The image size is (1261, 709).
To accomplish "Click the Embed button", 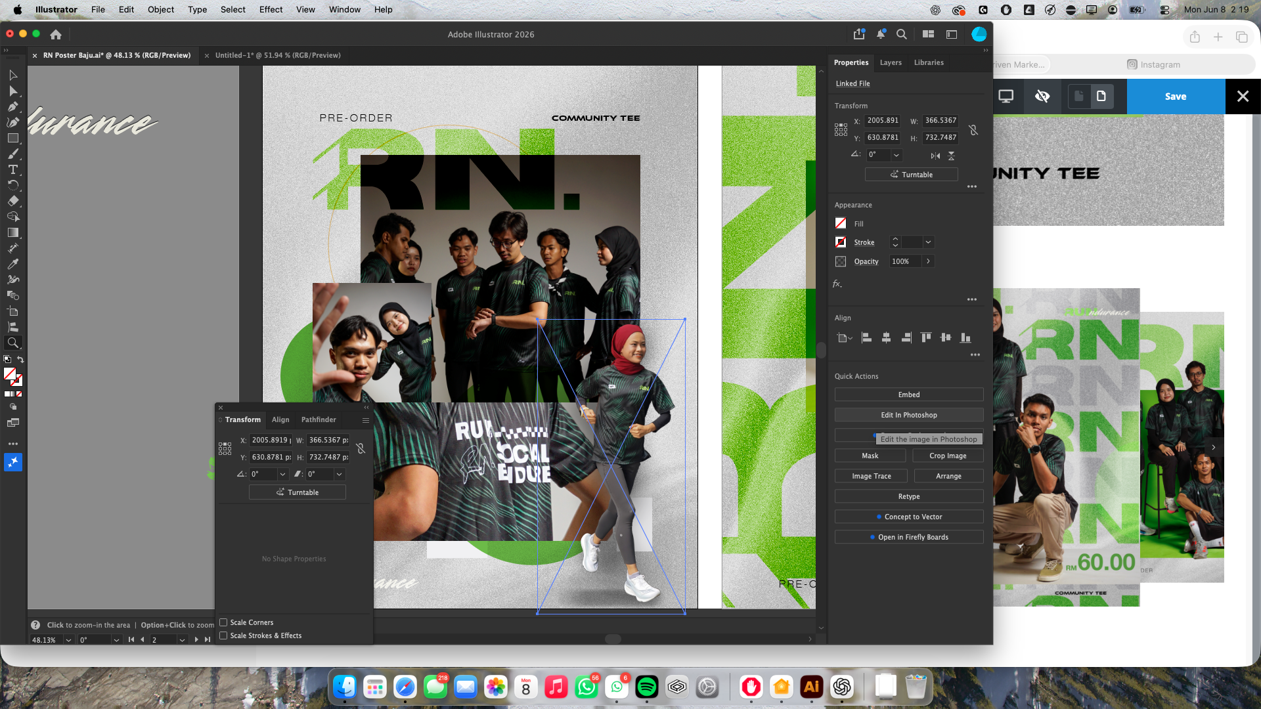I will (x=909, y=395).
